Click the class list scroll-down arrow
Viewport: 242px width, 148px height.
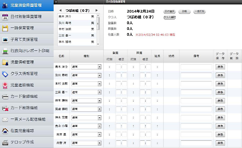[x=98, y=44]
